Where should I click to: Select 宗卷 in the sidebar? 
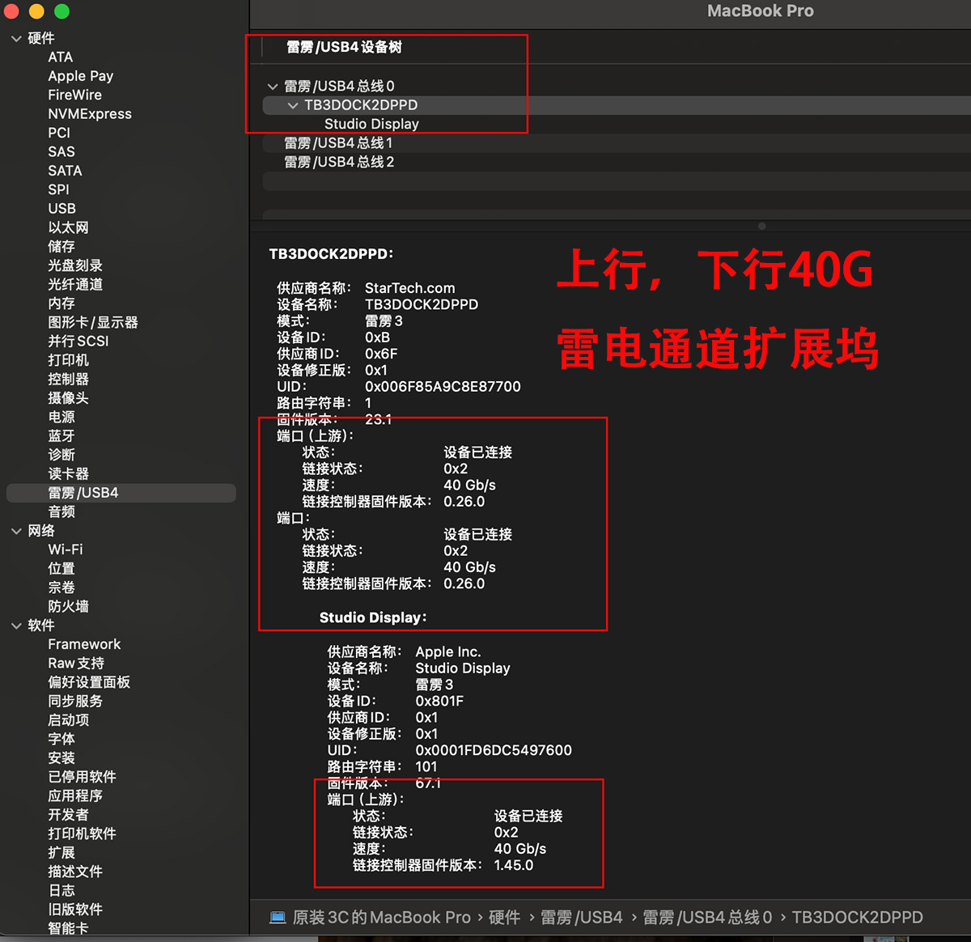(61, 588)
